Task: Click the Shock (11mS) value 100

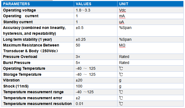Action: [79, 86]
